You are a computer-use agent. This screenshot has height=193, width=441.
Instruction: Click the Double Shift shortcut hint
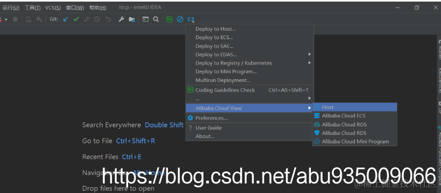pos(164,125)
